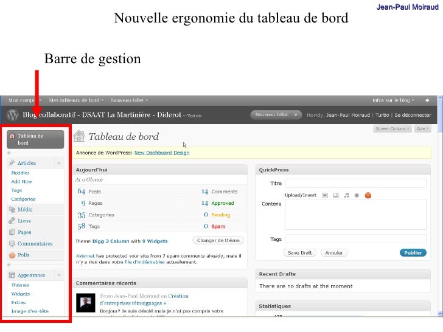Click Jean-Paul Moiraud profile link in header
The image size is (443, 332).
[348, 115]
